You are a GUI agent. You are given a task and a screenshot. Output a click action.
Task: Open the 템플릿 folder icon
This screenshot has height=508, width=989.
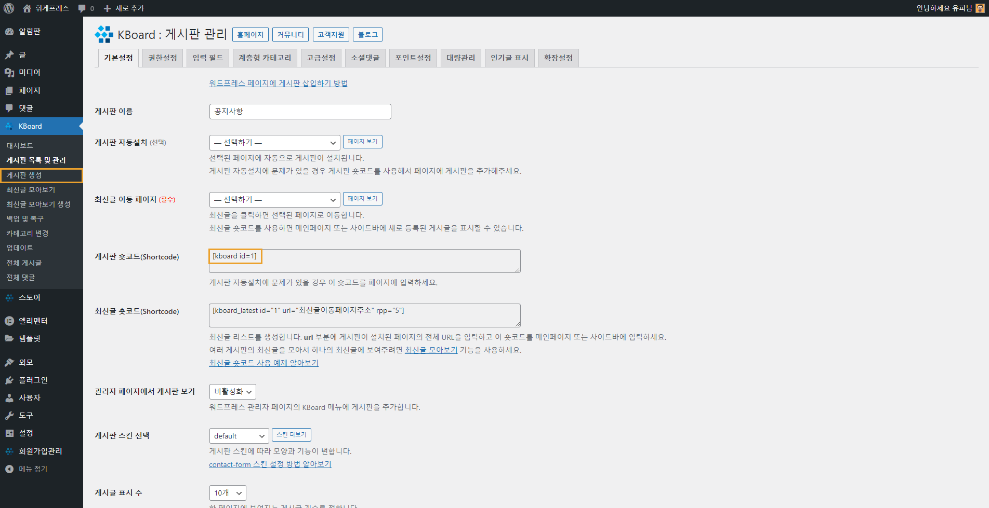pyautogui.click(x=9, y=338)
